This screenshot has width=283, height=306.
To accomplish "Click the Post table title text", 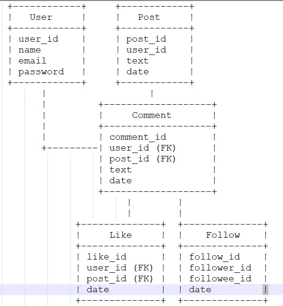I will click(x=149, y=17).
